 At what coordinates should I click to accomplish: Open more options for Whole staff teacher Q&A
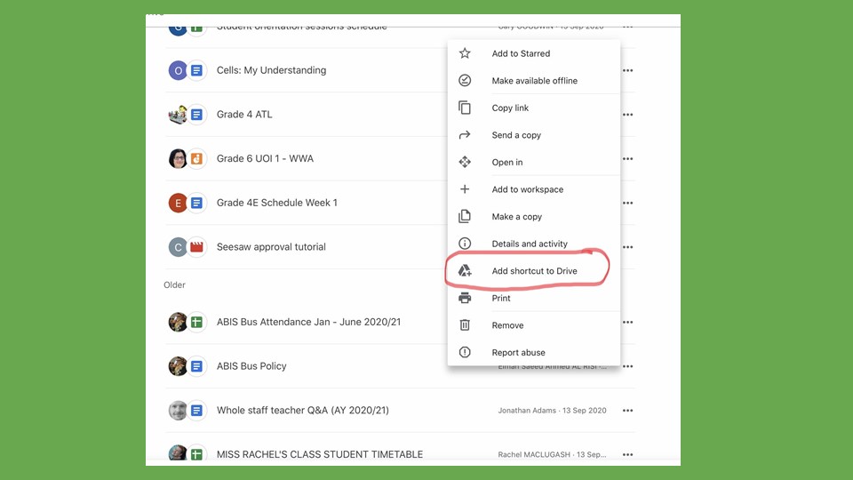pos(627,411)
